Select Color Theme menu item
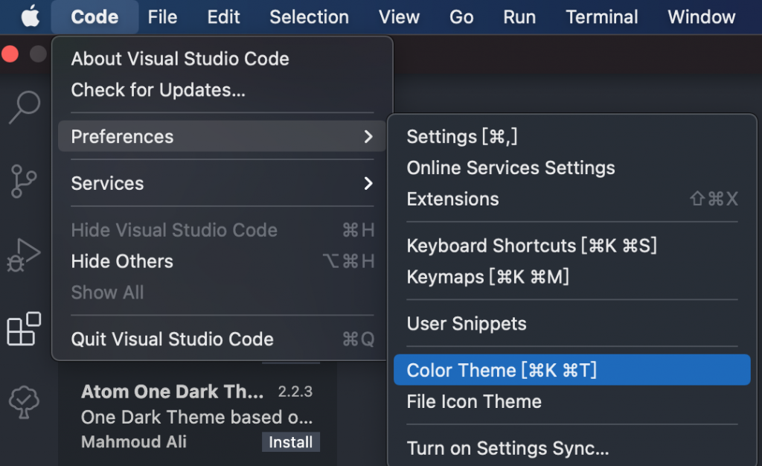The height and width of the screenshot is (466, 762). pyautogui.click(x=572, y=370)
